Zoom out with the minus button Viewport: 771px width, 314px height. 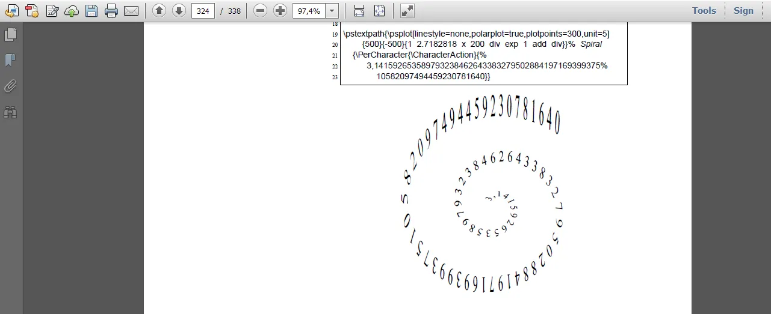(x=260, y=10)
